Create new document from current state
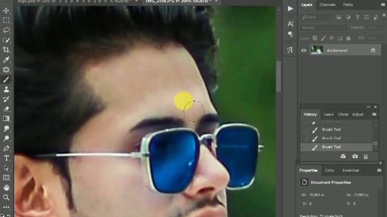387x217 pixels. (343, 156)
